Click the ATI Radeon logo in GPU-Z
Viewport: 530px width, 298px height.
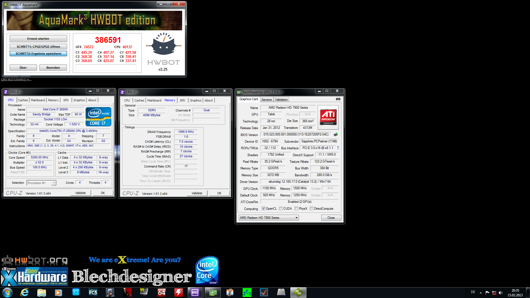tap(328, 117)
